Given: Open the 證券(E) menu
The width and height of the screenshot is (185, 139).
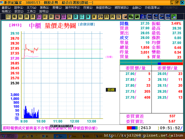Looking at the screenshot, I should pyautogui.click(x=18, y=7).
